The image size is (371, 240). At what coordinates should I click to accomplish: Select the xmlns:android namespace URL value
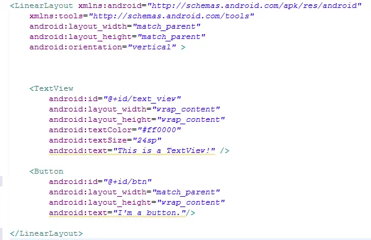click(254, 5)
